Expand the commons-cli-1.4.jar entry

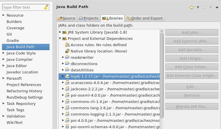63,101
